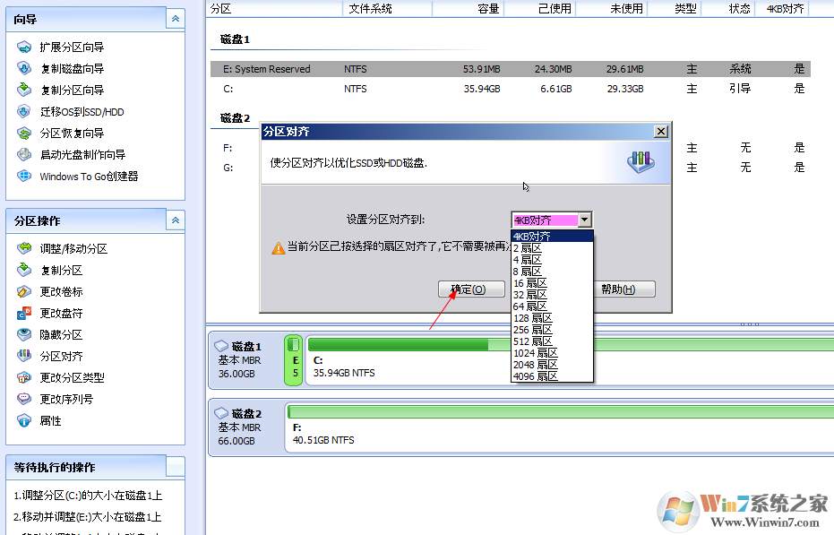
Task: Open the 复制磁盘向导 icon
Action: [x=24, y=68]
